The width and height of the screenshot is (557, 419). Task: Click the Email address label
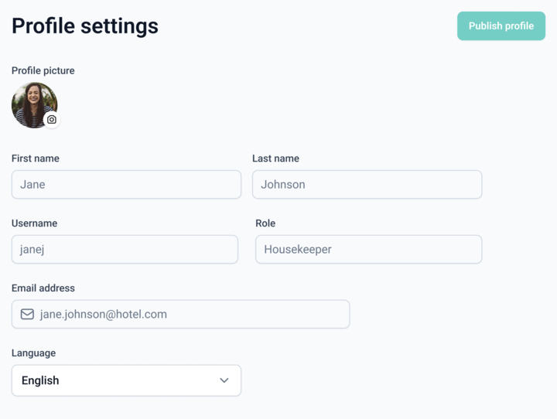pyautogui.click(x=43, y=288)
